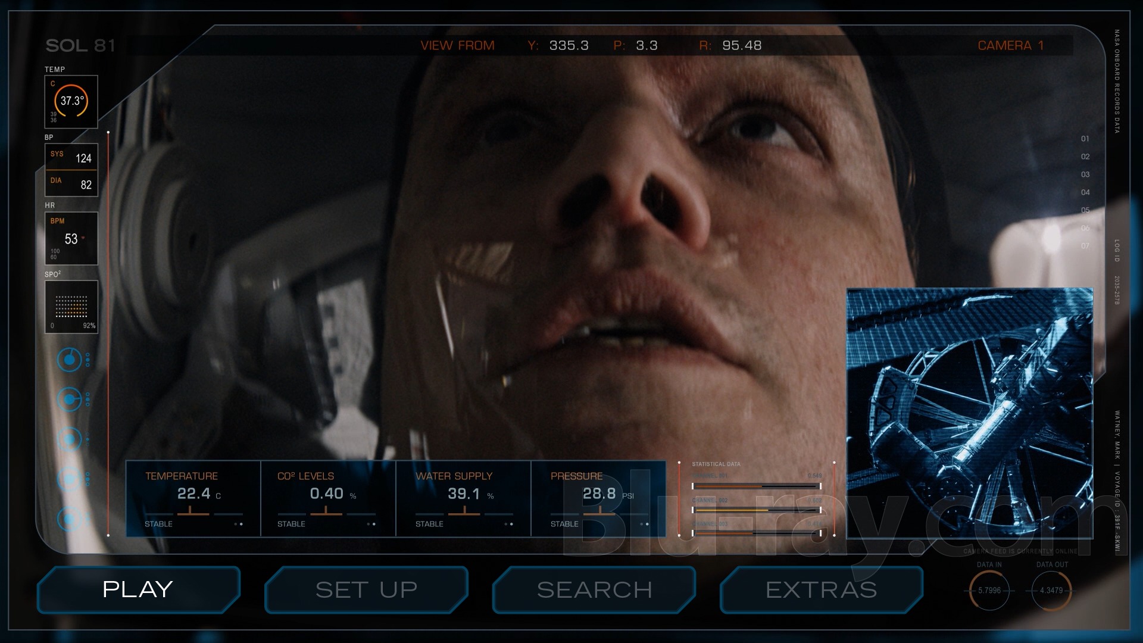Open the SEARCH menu

(594, 589)
